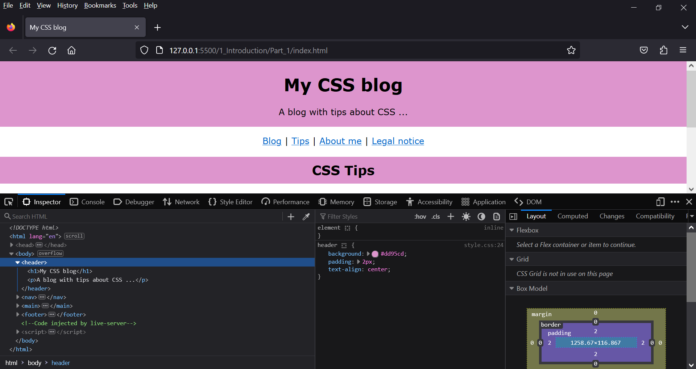Follow the Tips link
This screenshot has height=369, width=696.
pos(300,141)
